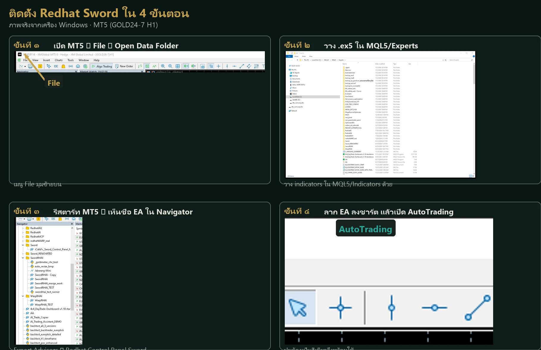Select the bar chart type icon
This screenshot has width=541, height=350.
(140, 66)
